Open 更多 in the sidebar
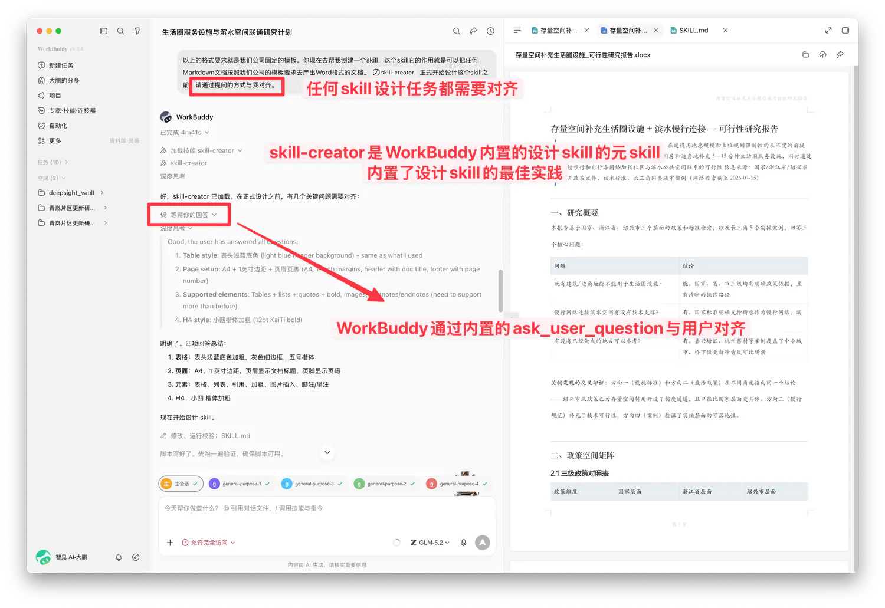Screen dimensions: 885x608 pyautogui.click(x=50, y=141)
